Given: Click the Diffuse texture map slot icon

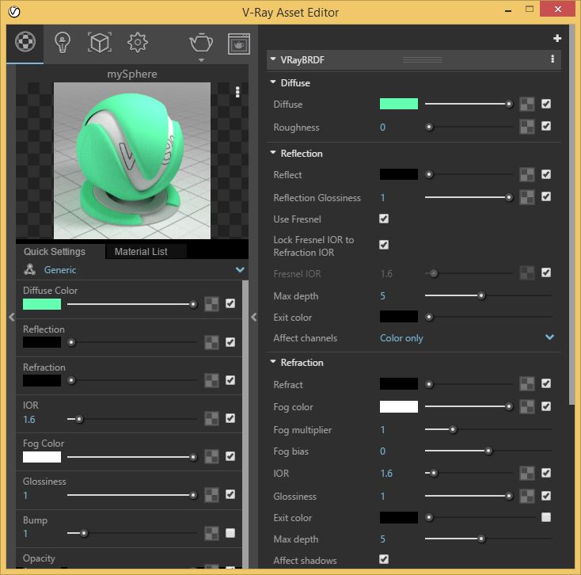Looking at the screenshot, I should click(x=527, y=105).
